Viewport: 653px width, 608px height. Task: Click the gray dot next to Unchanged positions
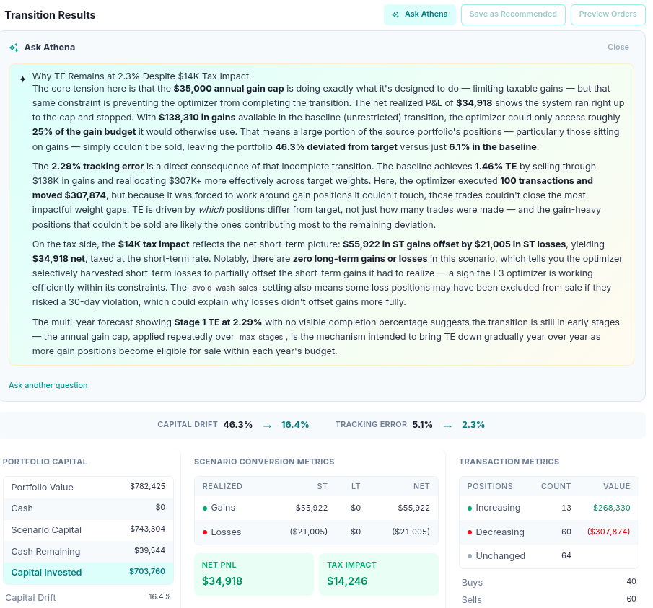tap(470, 555)
